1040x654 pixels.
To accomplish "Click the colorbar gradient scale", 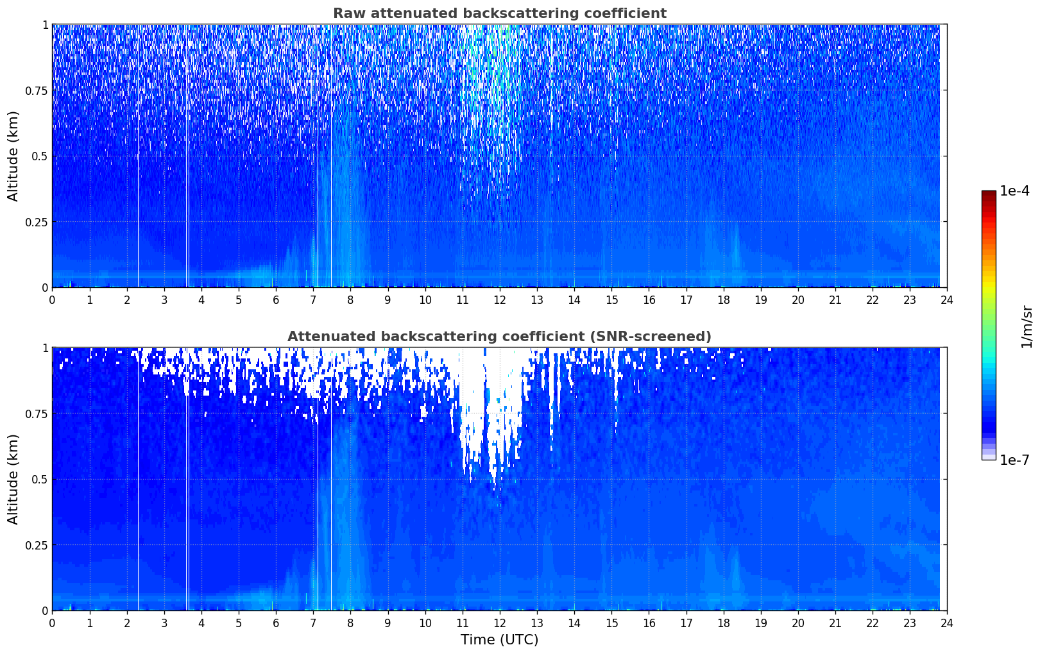I will [x=989, y=325].
